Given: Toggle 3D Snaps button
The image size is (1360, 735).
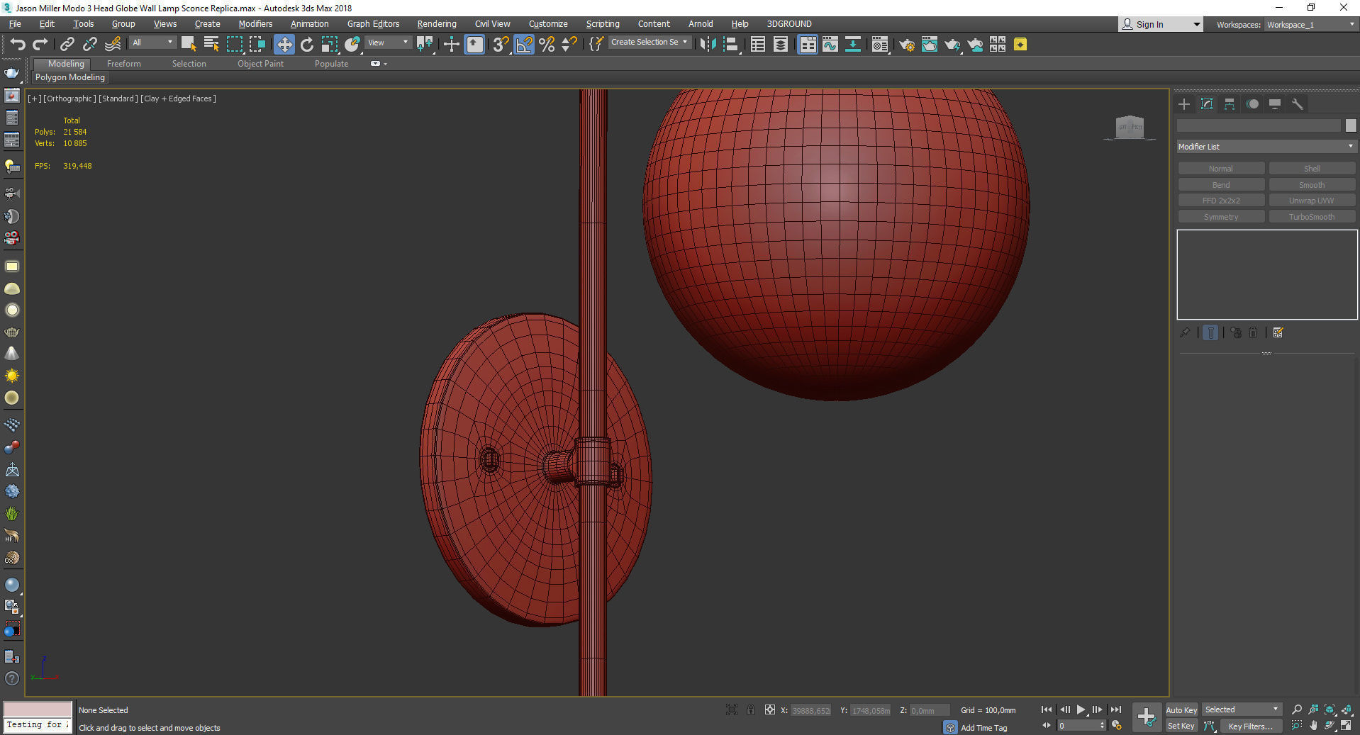Looking at the screenshot, I should point(501,45).
